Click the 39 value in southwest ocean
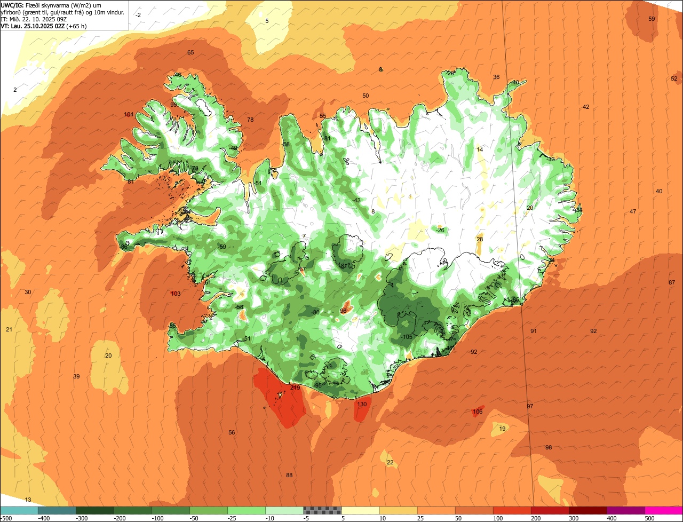The image size is (683, 522). pyautogui.click(x=76, y=377)
